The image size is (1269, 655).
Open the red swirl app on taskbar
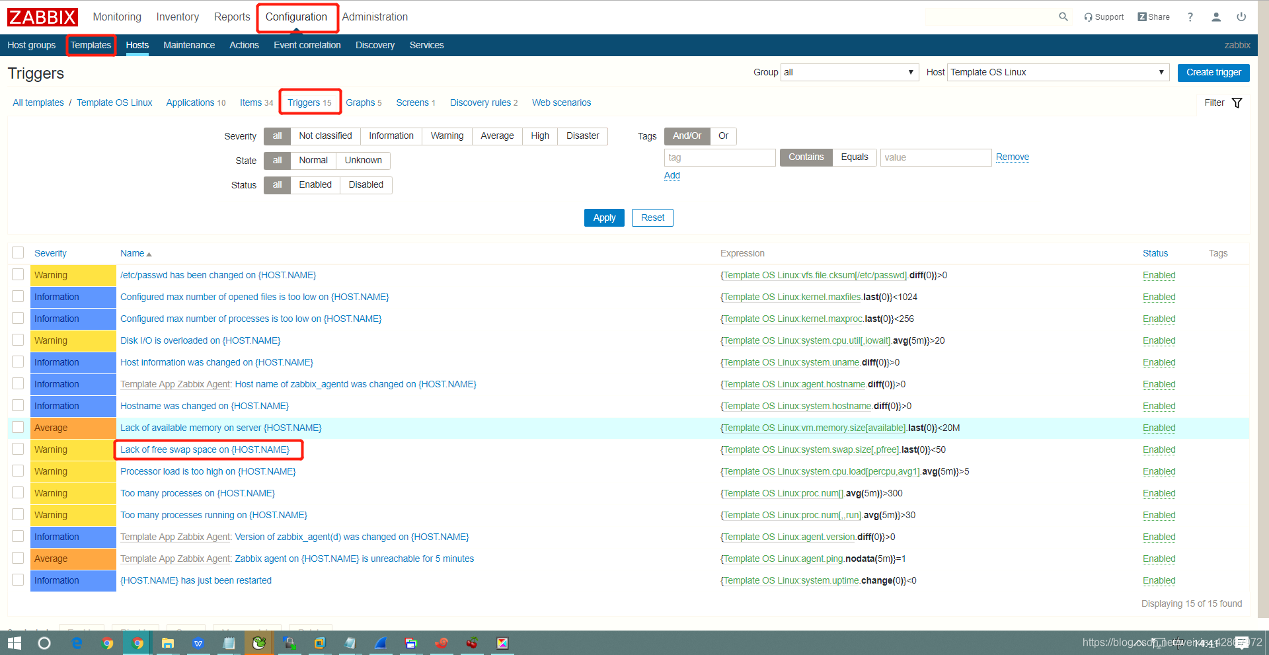442,643
